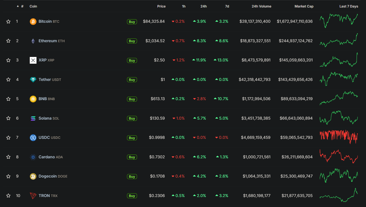
Task: Sort the table by Market Cap column
Action: pos(304,6)
